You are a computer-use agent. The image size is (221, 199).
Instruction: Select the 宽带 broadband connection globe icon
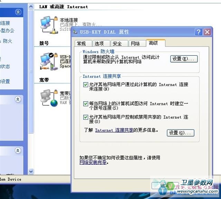[49, 98]
